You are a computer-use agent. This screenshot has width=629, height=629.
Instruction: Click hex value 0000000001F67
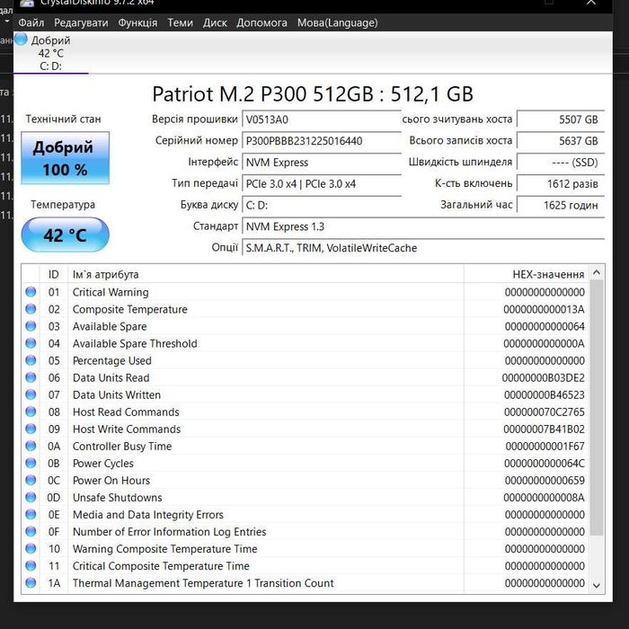click(x=545, y=447)
